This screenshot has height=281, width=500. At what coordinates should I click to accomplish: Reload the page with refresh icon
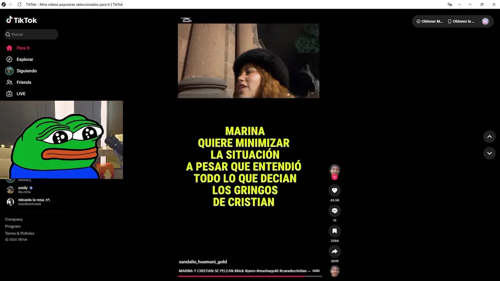click(20, 4)
